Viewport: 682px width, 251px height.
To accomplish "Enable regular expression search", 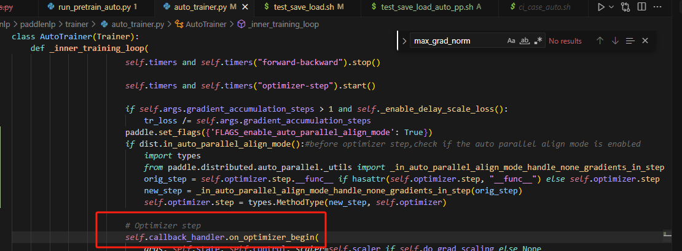I will click(539, 41).
